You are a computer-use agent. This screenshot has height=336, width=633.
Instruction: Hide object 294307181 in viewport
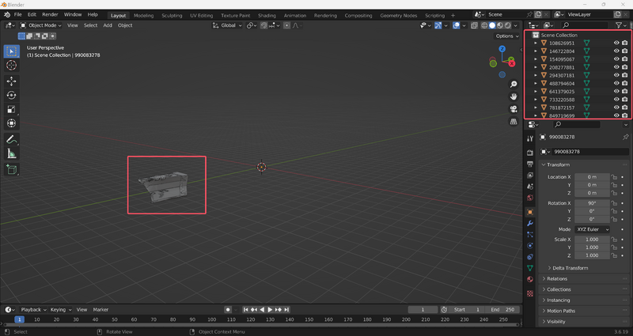click(616, 75)
